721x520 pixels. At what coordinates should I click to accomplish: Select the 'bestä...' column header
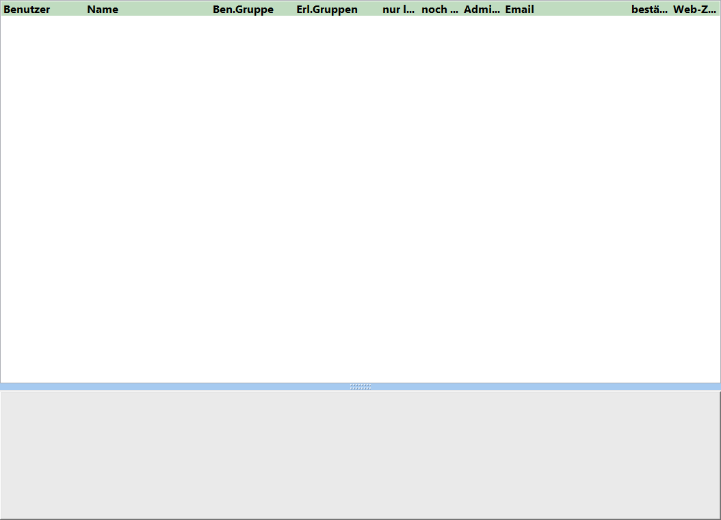tap(649, 10)
